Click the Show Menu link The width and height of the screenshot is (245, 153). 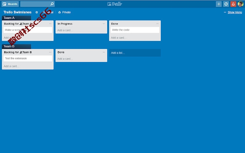pyautogui.click(x=235, y=12)
